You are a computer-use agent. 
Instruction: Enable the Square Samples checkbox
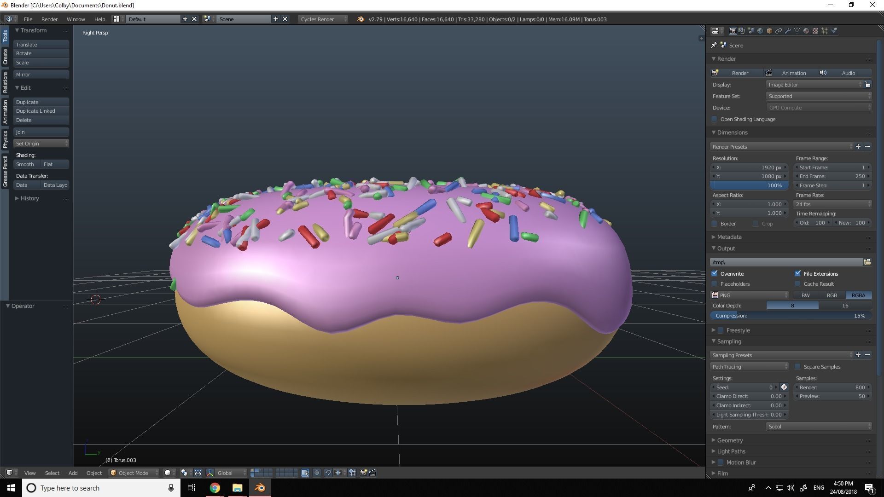[x=798, y=367]
